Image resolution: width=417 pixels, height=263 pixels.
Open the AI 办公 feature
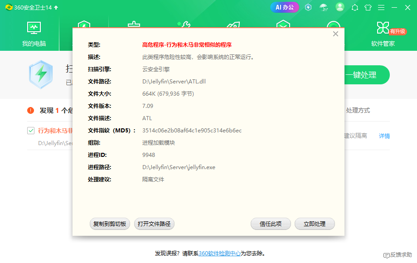tap(285, 7)
